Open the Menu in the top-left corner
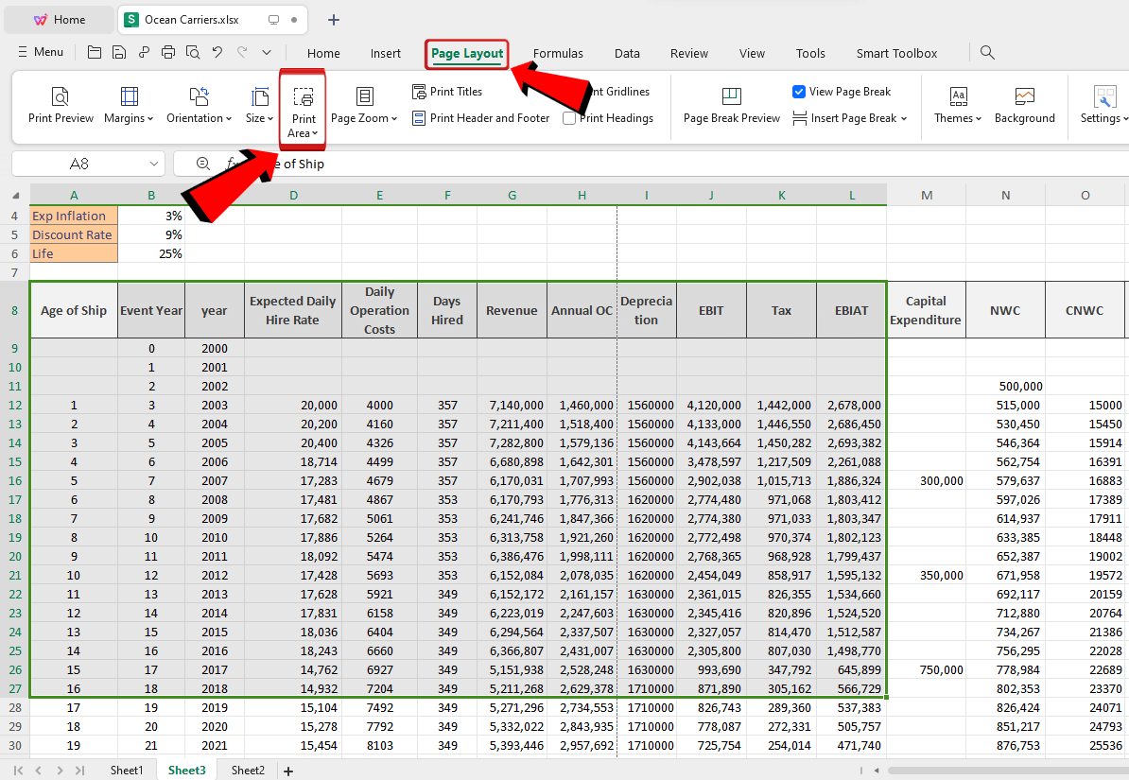1129x780 pixels. 40,52
